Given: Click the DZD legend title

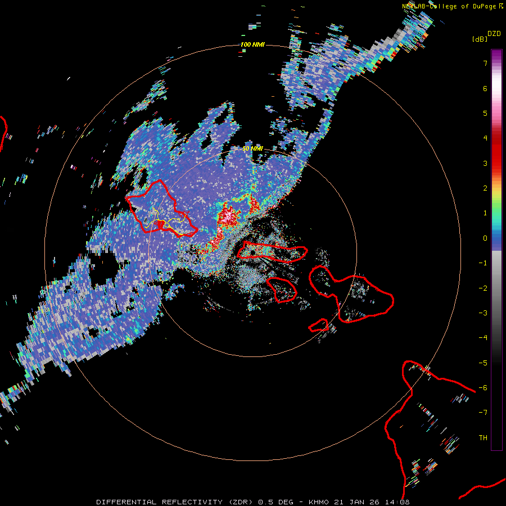Looking at the screenshot, I should point(494,34).
